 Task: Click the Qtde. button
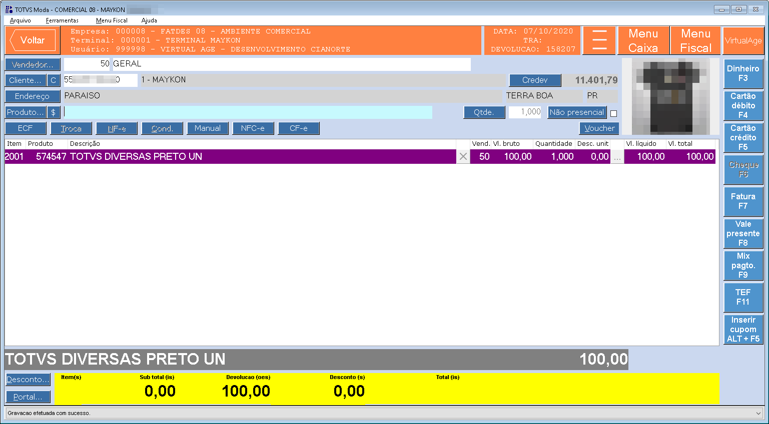pyautogui.click(x=484, y=112)
